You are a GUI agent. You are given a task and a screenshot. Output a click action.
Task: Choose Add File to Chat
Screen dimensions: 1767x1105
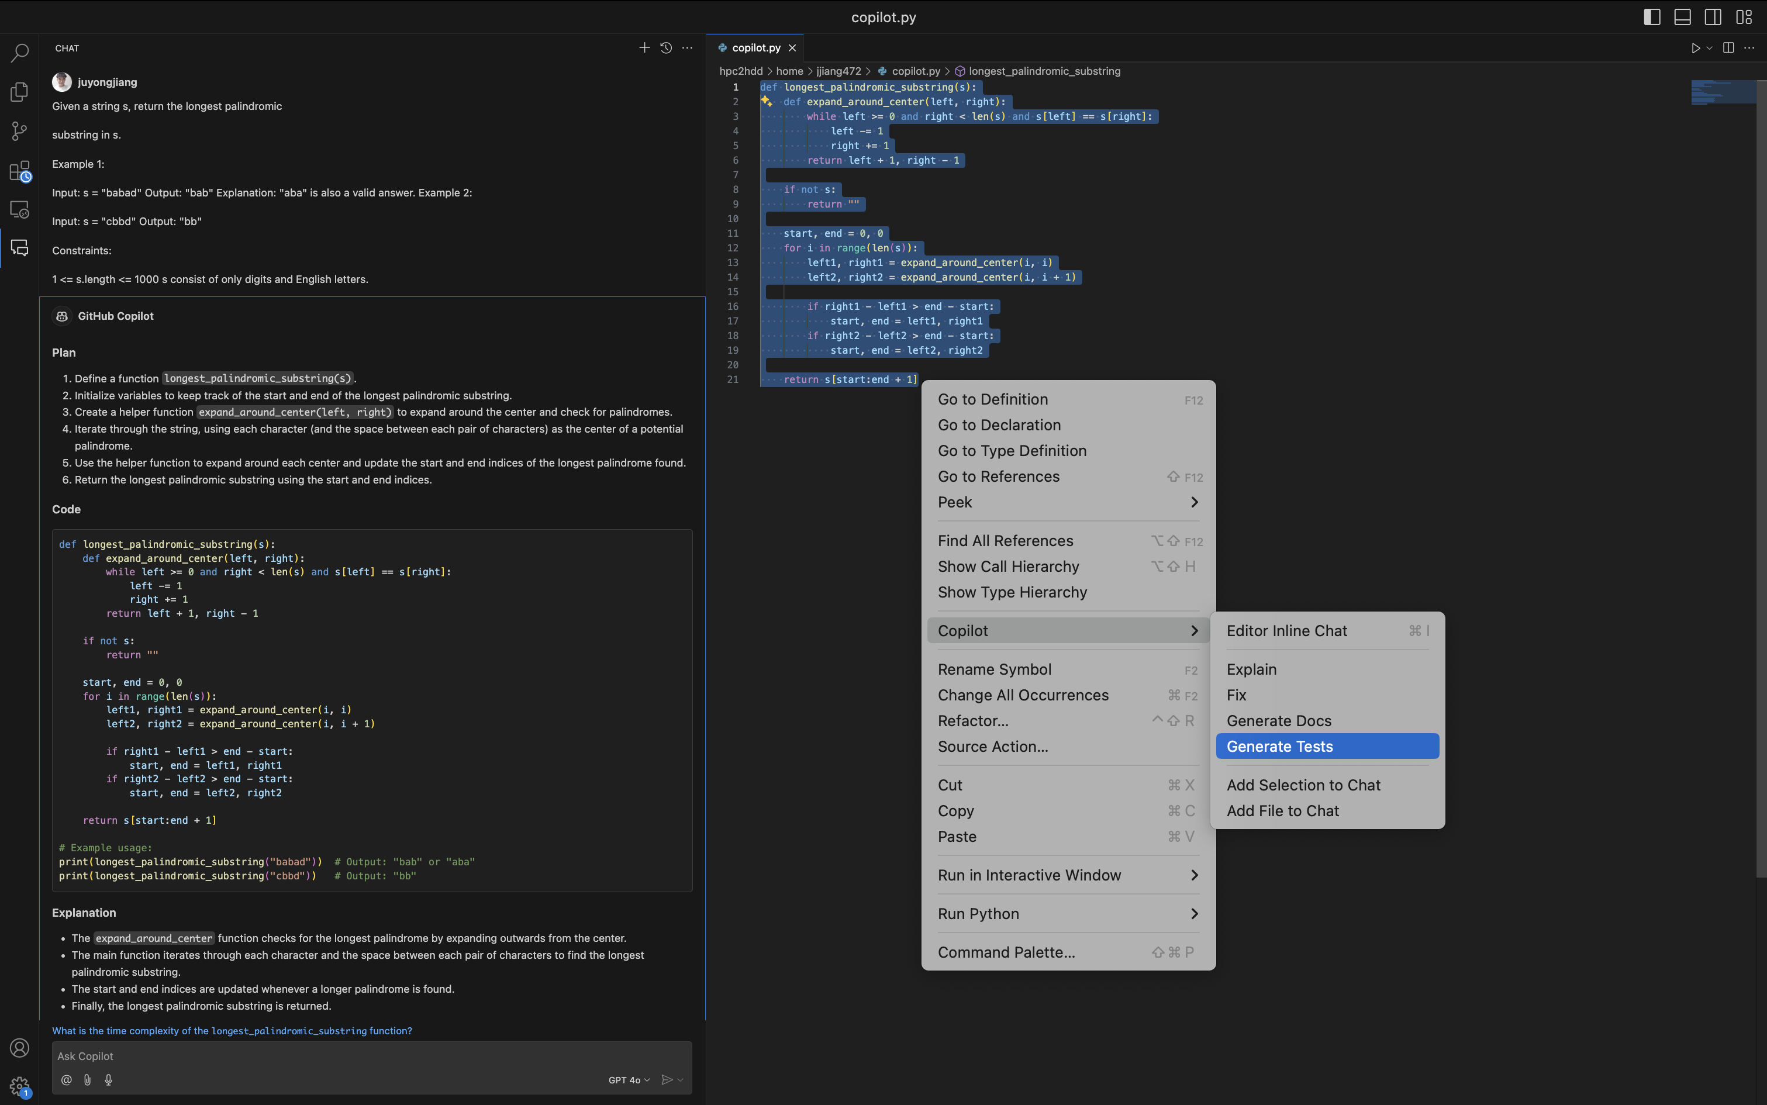[x=1327, y=810]
